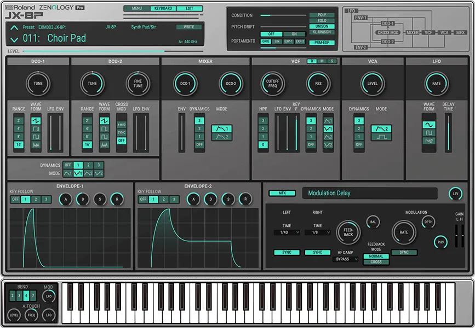
Task: Choose the DCO-2 noise waveform icon
Action: click(x=104, y=145)
